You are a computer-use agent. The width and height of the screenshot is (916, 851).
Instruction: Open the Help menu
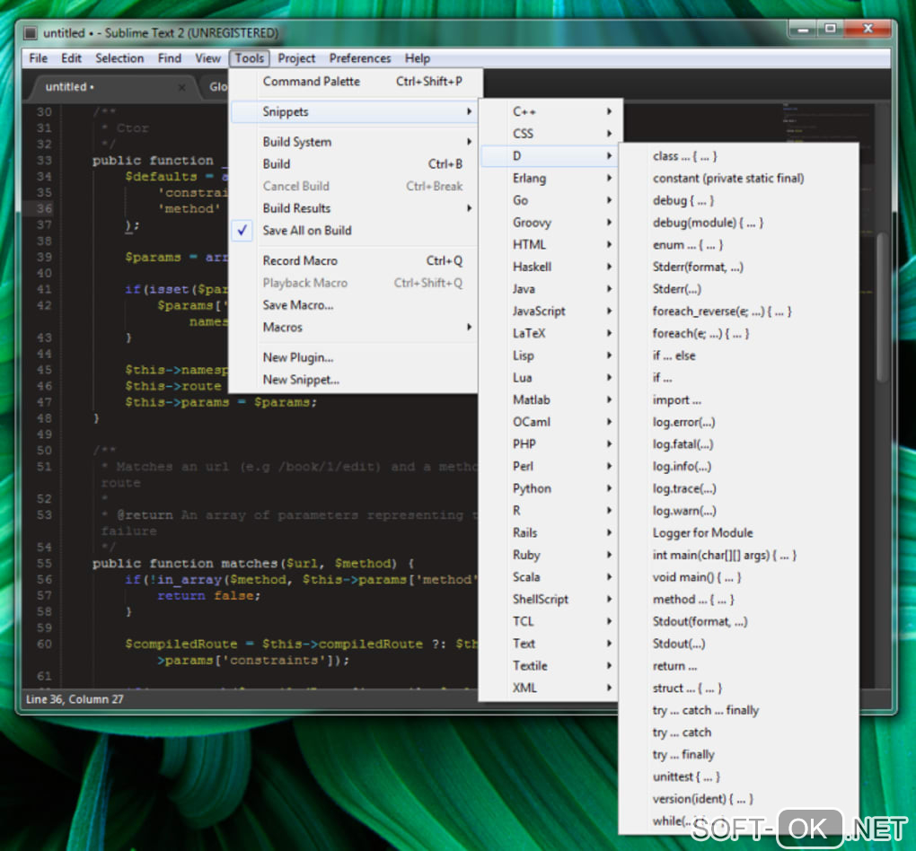tap(417, 58)
